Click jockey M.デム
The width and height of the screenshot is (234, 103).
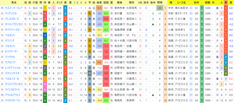pyautogui.click(x=131, y=35)
